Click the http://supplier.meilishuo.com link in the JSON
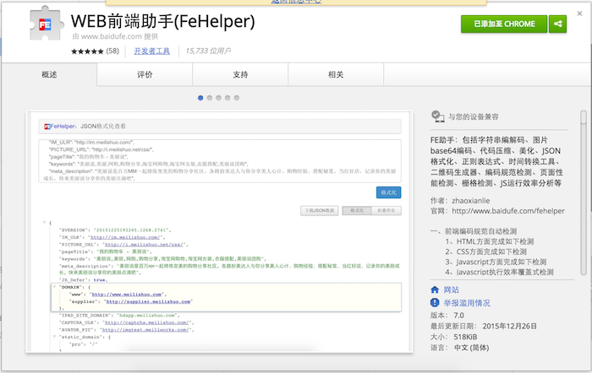The height and width of the screenshot is (373, 592). pyautogui.click(x=148, y=301)
